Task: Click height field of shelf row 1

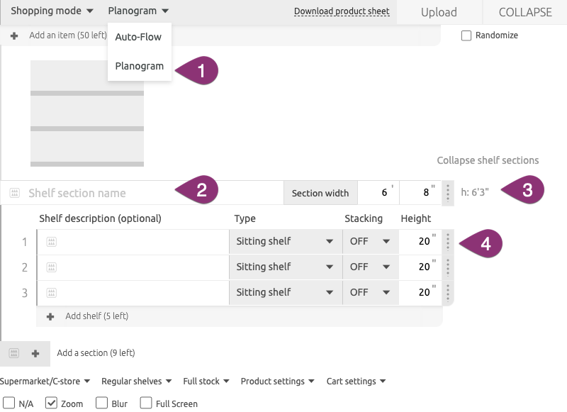Action: tap(420, 241)
